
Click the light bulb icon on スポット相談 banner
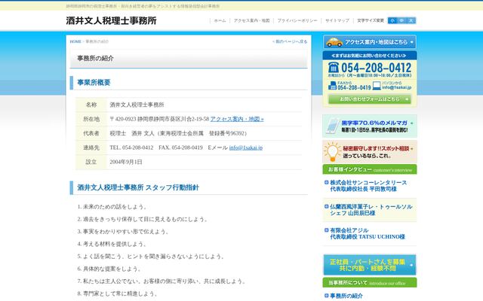(332, 152)
